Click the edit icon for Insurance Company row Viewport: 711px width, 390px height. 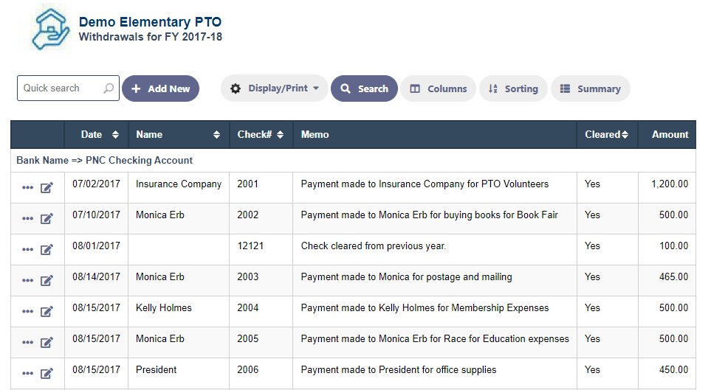47,187
